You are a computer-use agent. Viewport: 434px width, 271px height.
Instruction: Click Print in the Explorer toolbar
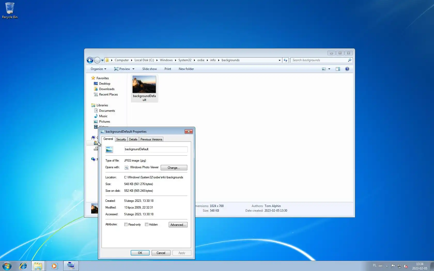point(168,69)
